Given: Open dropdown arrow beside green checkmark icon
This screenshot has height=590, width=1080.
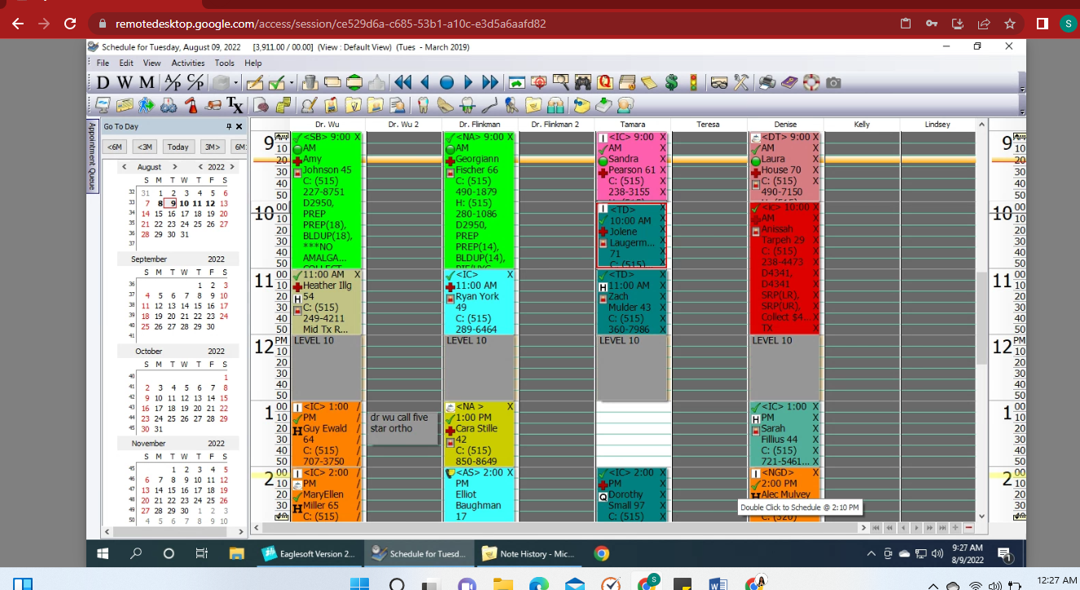Looking at the screenshot, I should click(290, 82).
